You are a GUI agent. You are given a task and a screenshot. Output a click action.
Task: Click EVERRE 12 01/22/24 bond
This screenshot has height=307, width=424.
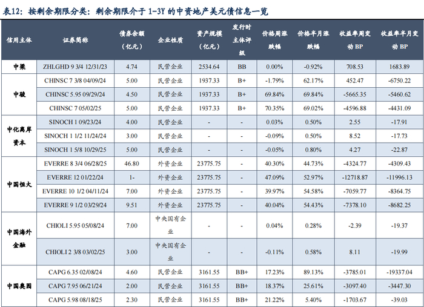tap(75, 177)
